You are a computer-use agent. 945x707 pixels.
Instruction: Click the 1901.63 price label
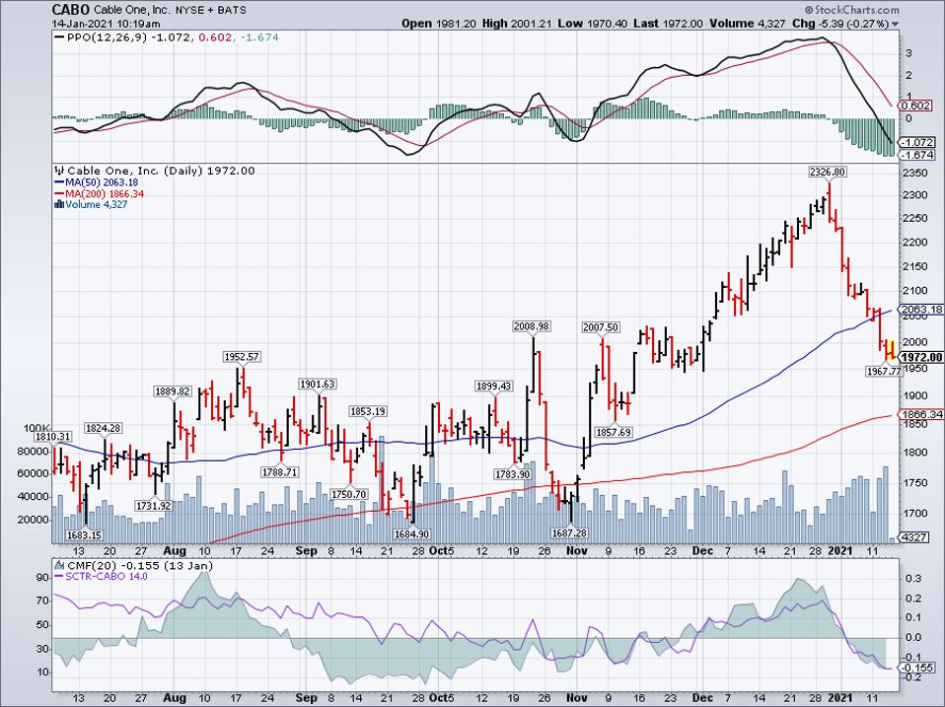point(317,384)
